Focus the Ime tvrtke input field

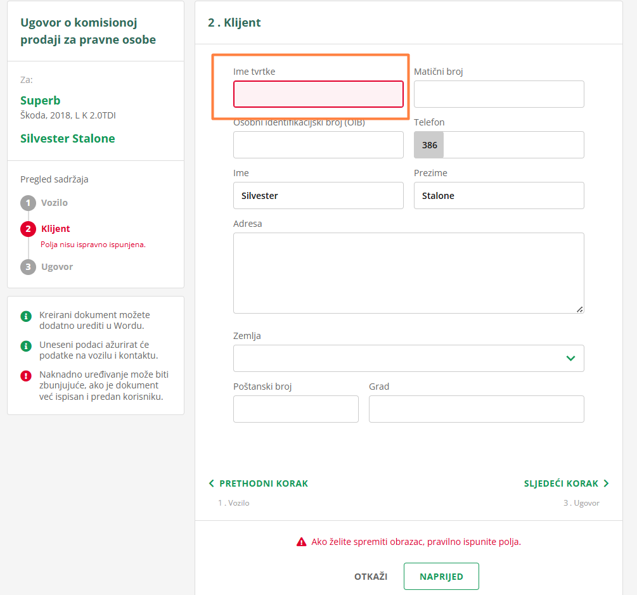pos(318,94)
